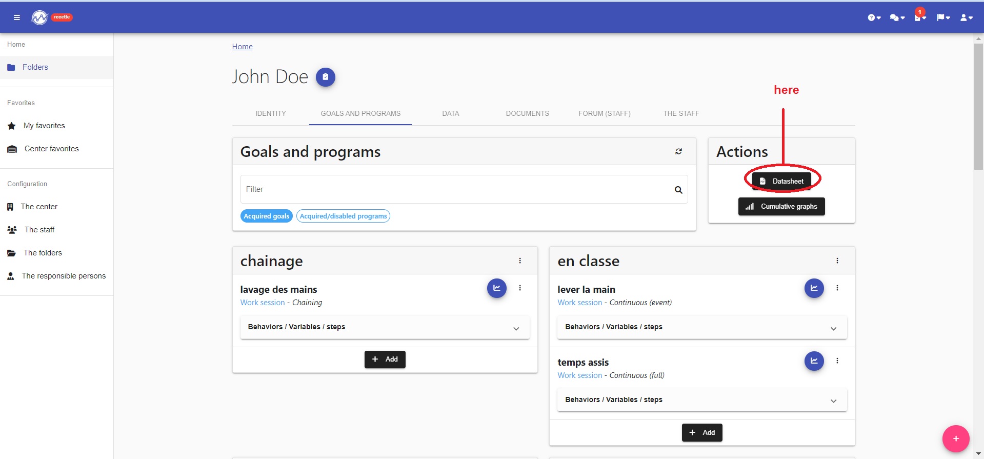This screenshot has height=459, width=984.
Task: Open lavage des mains three-dot menu
Action: 520,288
